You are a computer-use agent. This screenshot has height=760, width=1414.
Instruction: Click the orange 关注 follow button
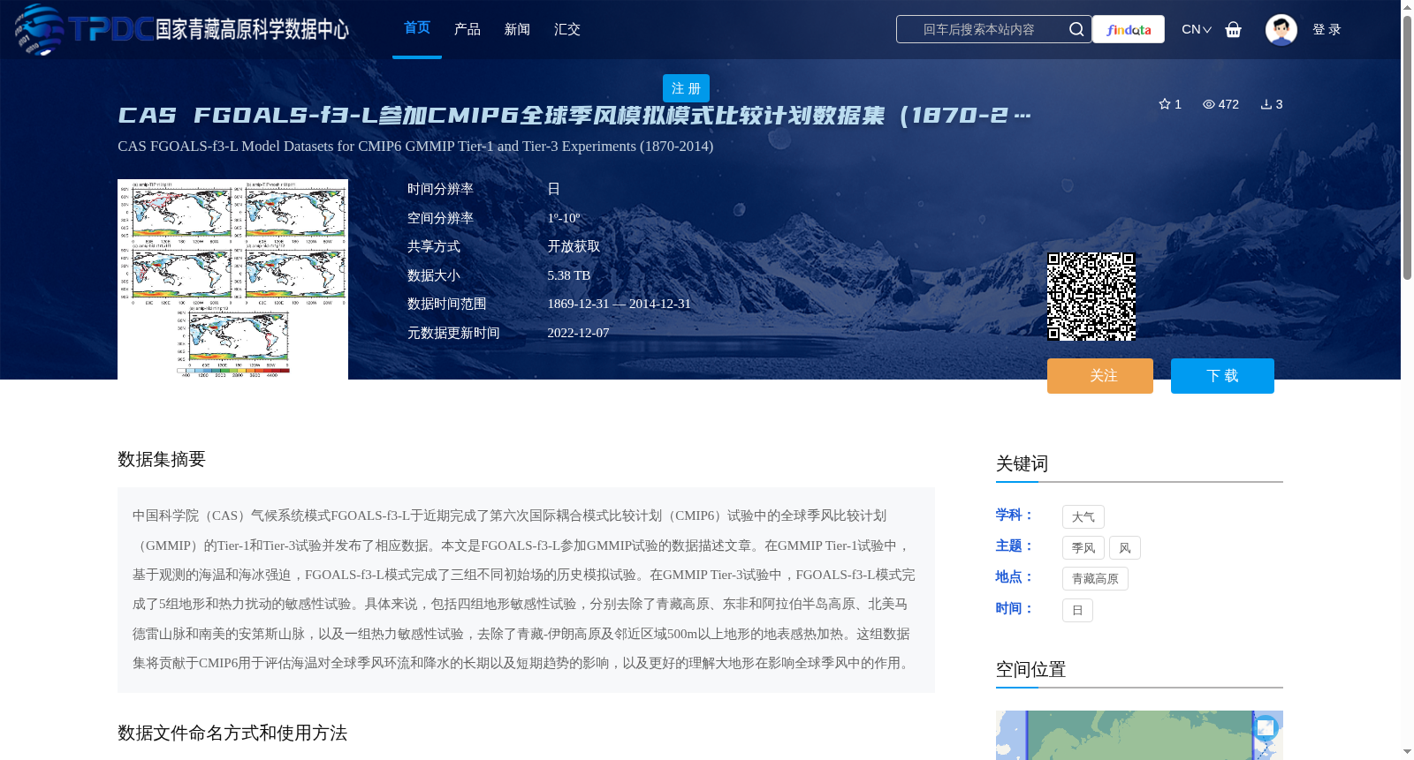point(1100,376)
